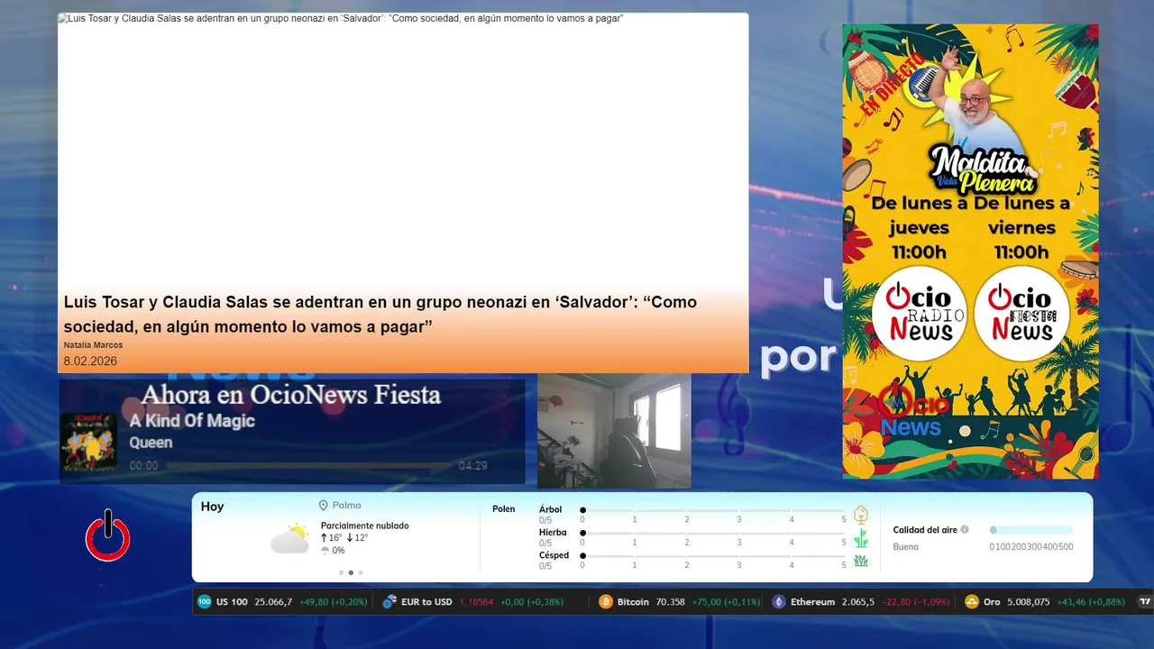This screenshot has width=1154, height=649.
Task: Click the Árbol pollen level slider
Action: tap(714, 510)
